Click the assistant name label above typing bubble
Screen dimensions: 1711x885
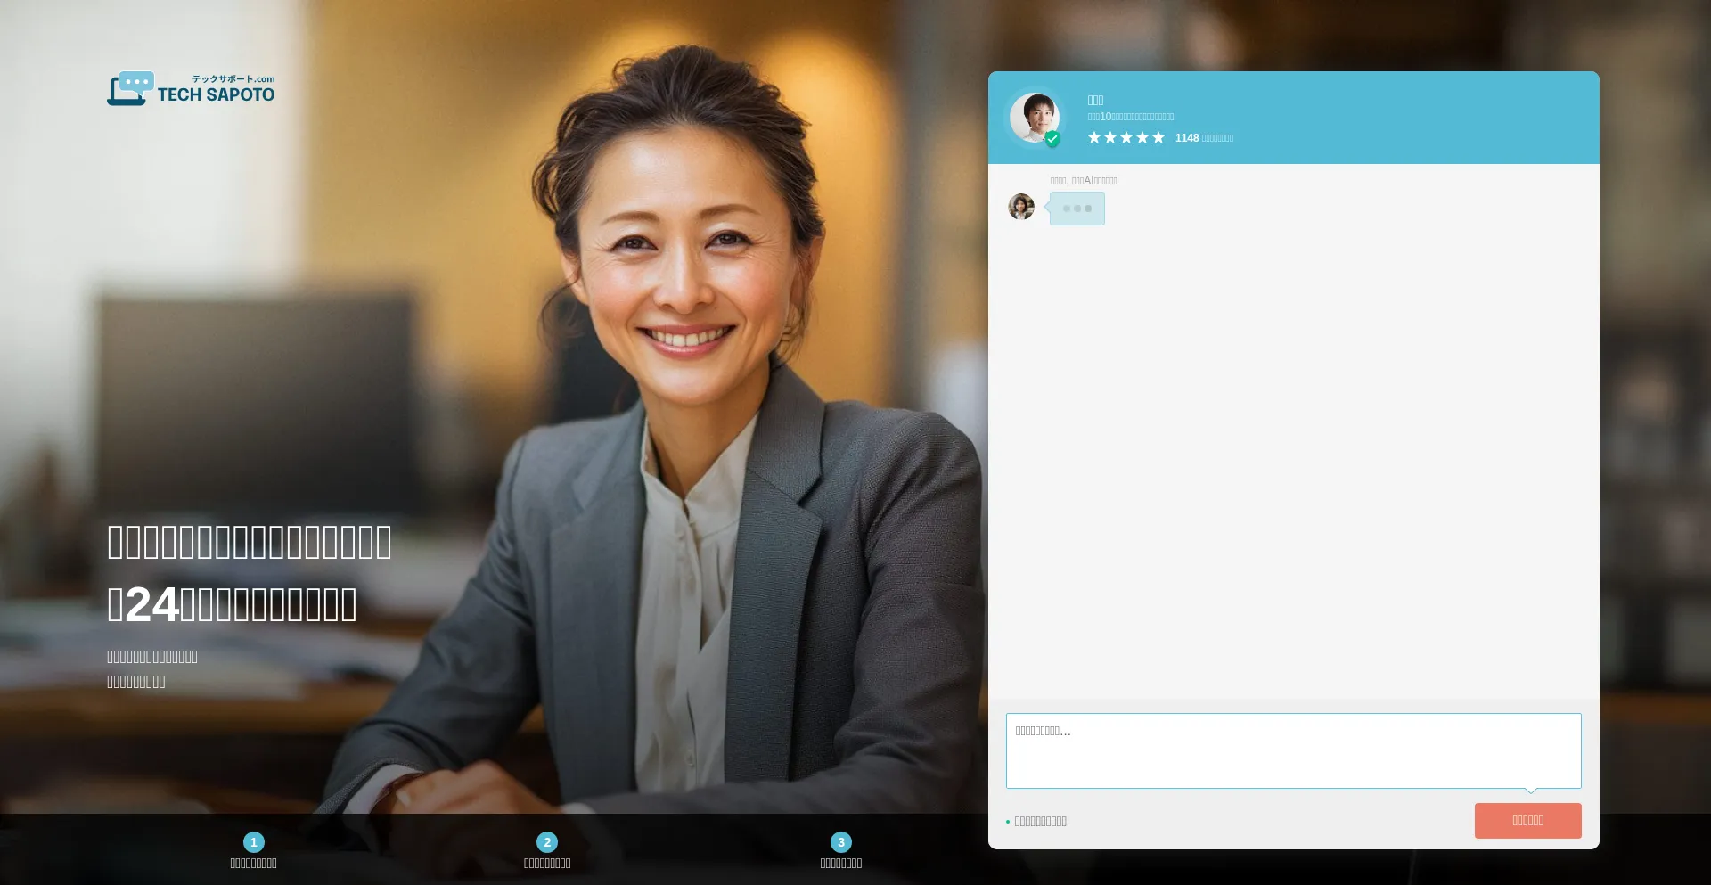(x=1084, y=181)
